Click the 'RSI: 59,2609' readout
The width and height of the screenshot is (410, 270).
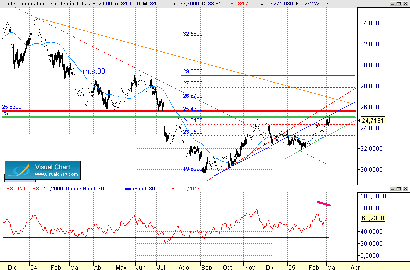pos(48,188)
